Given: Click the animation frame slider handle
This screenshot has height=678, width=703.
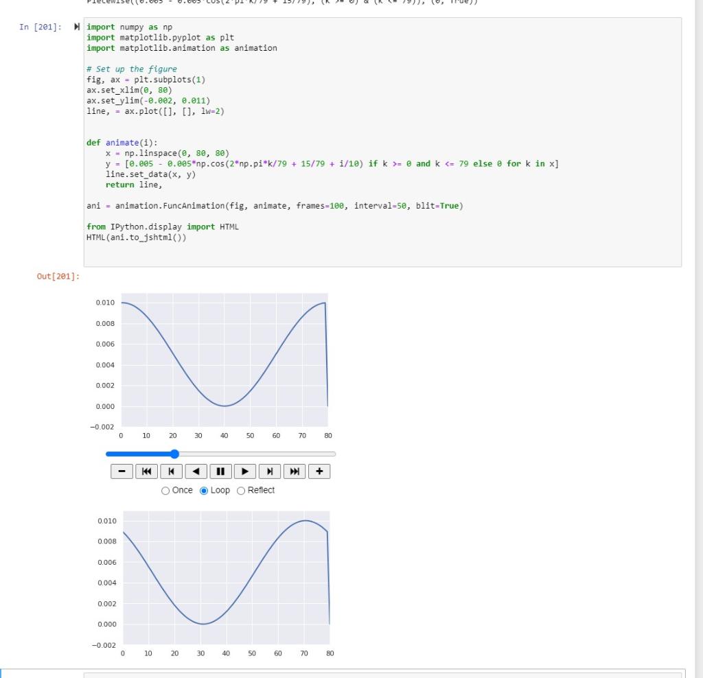Looking at the screenshot, I should point(174,454).
